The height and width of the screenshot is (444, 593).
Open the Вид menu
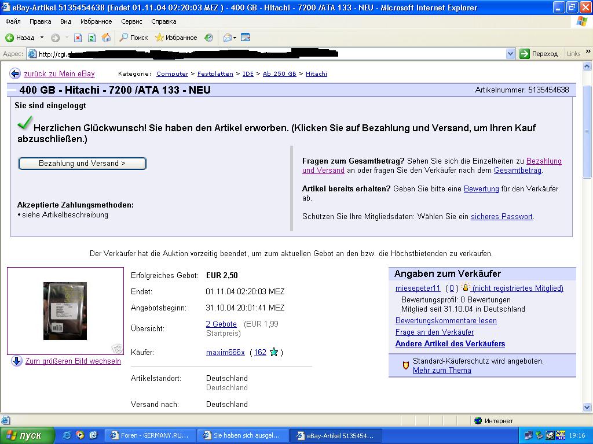pos(65,21)
